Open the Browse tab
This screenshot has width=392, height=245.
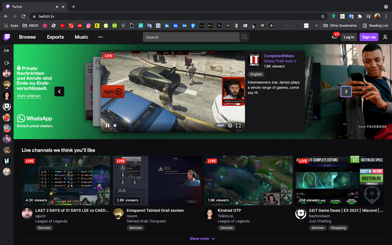click(27, 37)
